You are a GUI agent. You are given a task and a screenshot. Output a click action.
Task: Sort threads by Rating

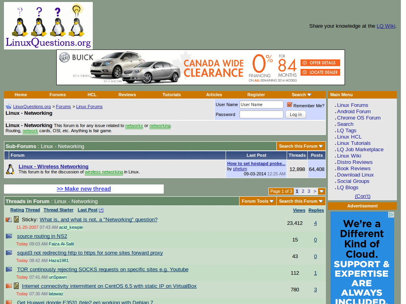(x=17, y=210)
